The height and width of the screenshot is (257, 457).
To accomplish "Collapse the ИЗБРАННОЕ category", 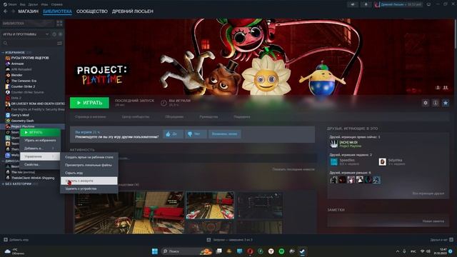I will (14, 52).
